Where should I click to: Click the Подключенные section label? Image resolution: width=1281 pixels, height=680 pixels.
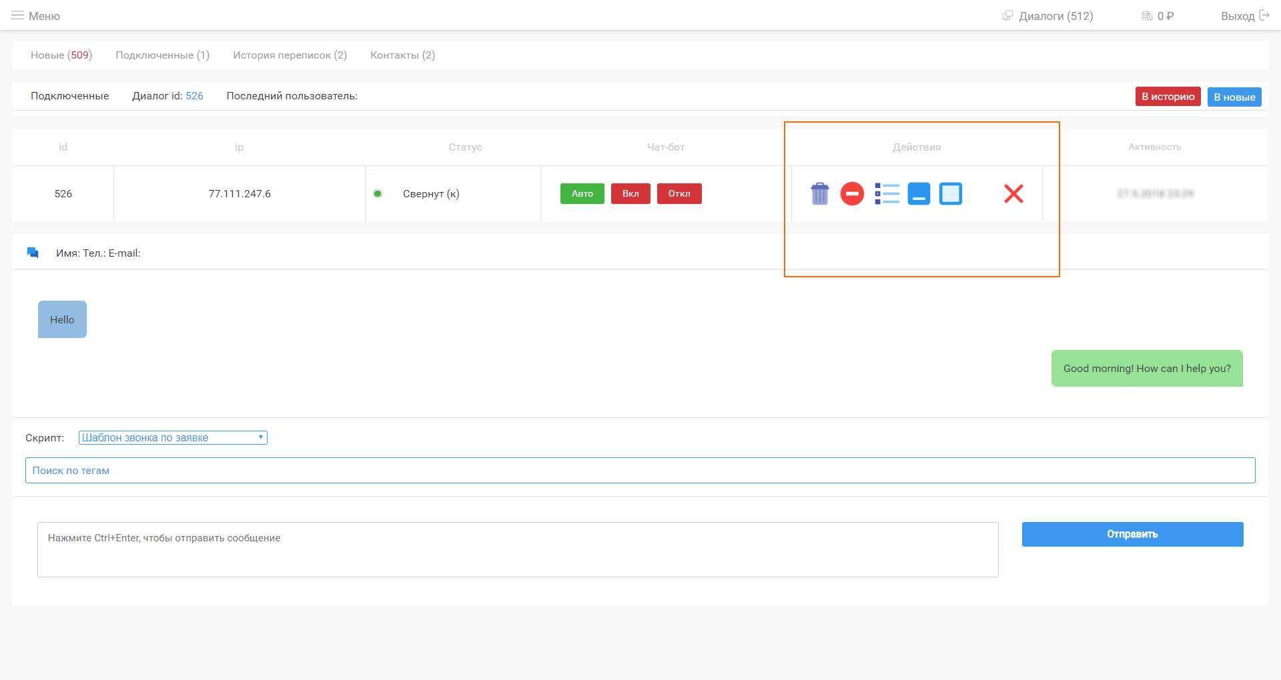[69, 95]
